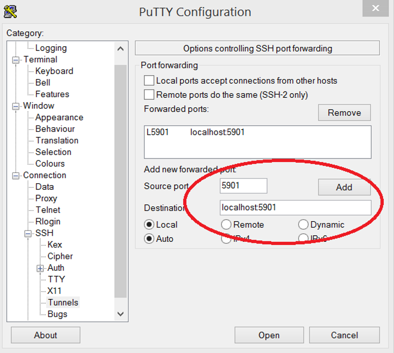Select the Terminal category

[40, 59]
